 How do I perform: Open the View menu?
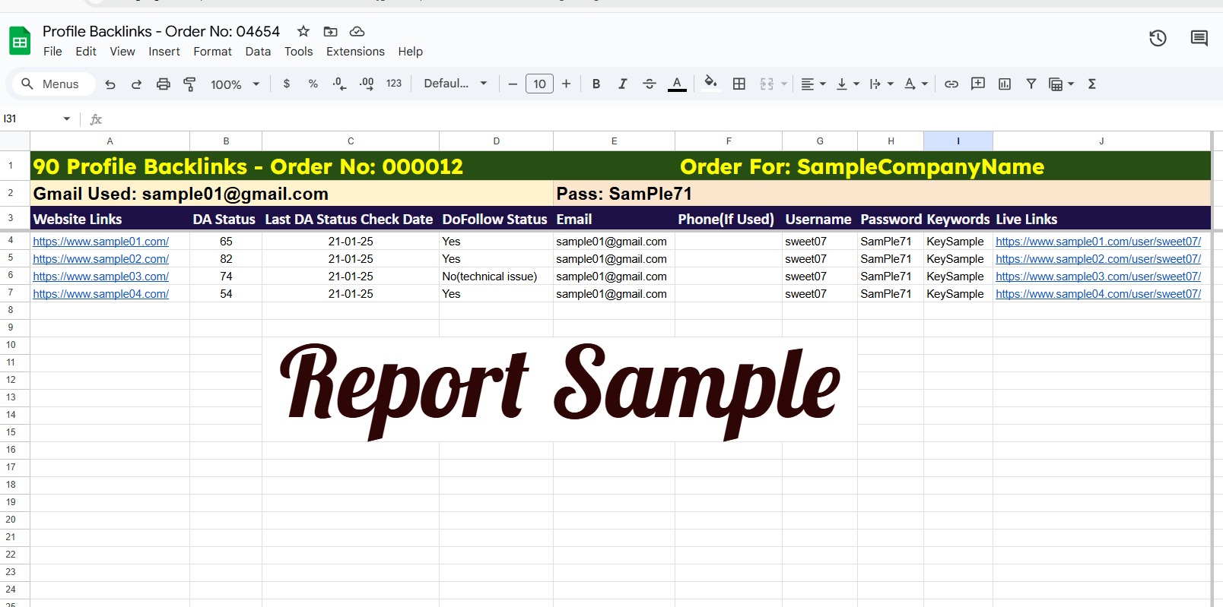click(122, 52)
